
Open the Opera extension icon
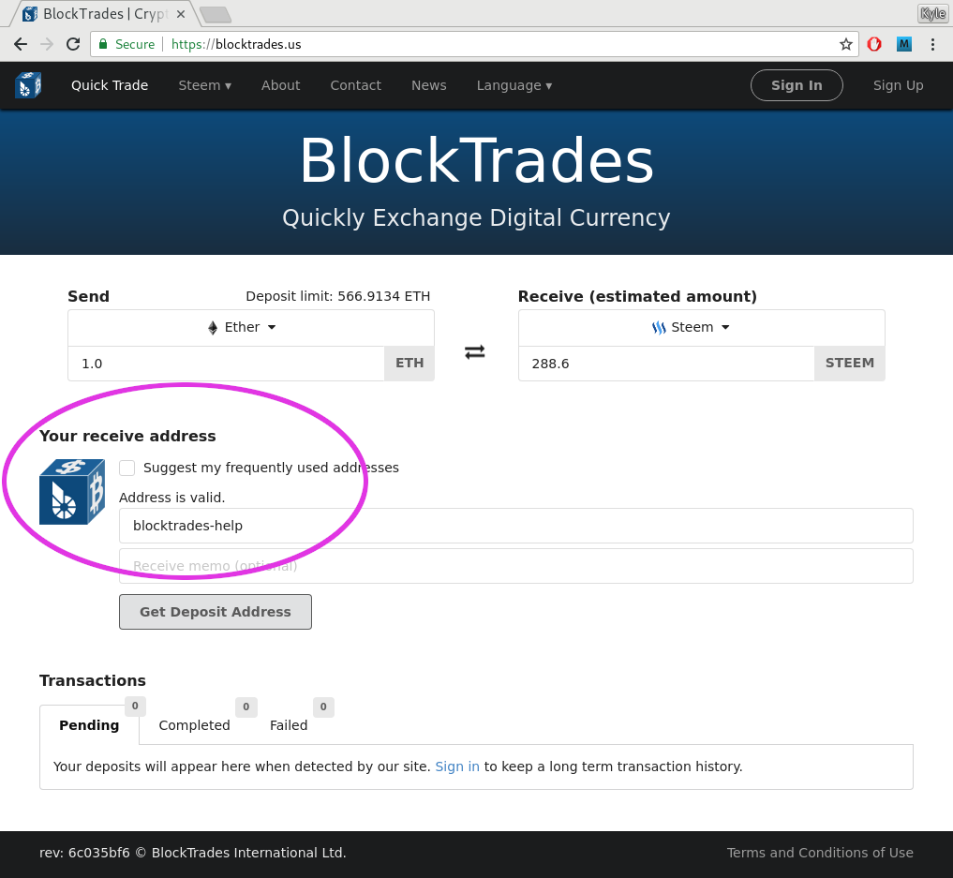(874, 44)
